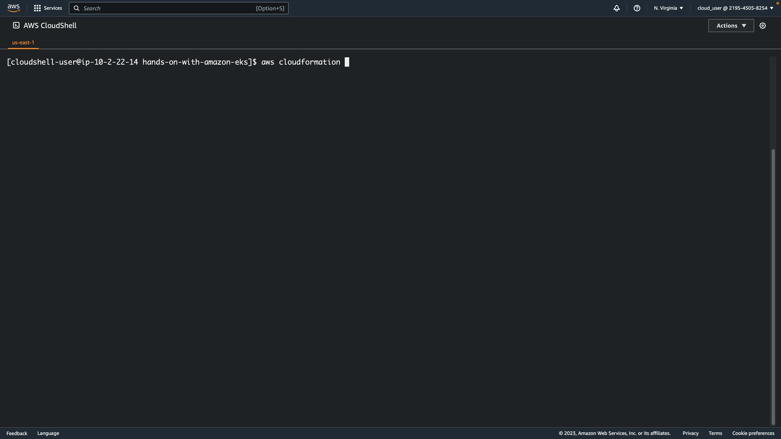This screenshot has height=439, width=781.
Task: Open the Terms link
Action: 715,433
